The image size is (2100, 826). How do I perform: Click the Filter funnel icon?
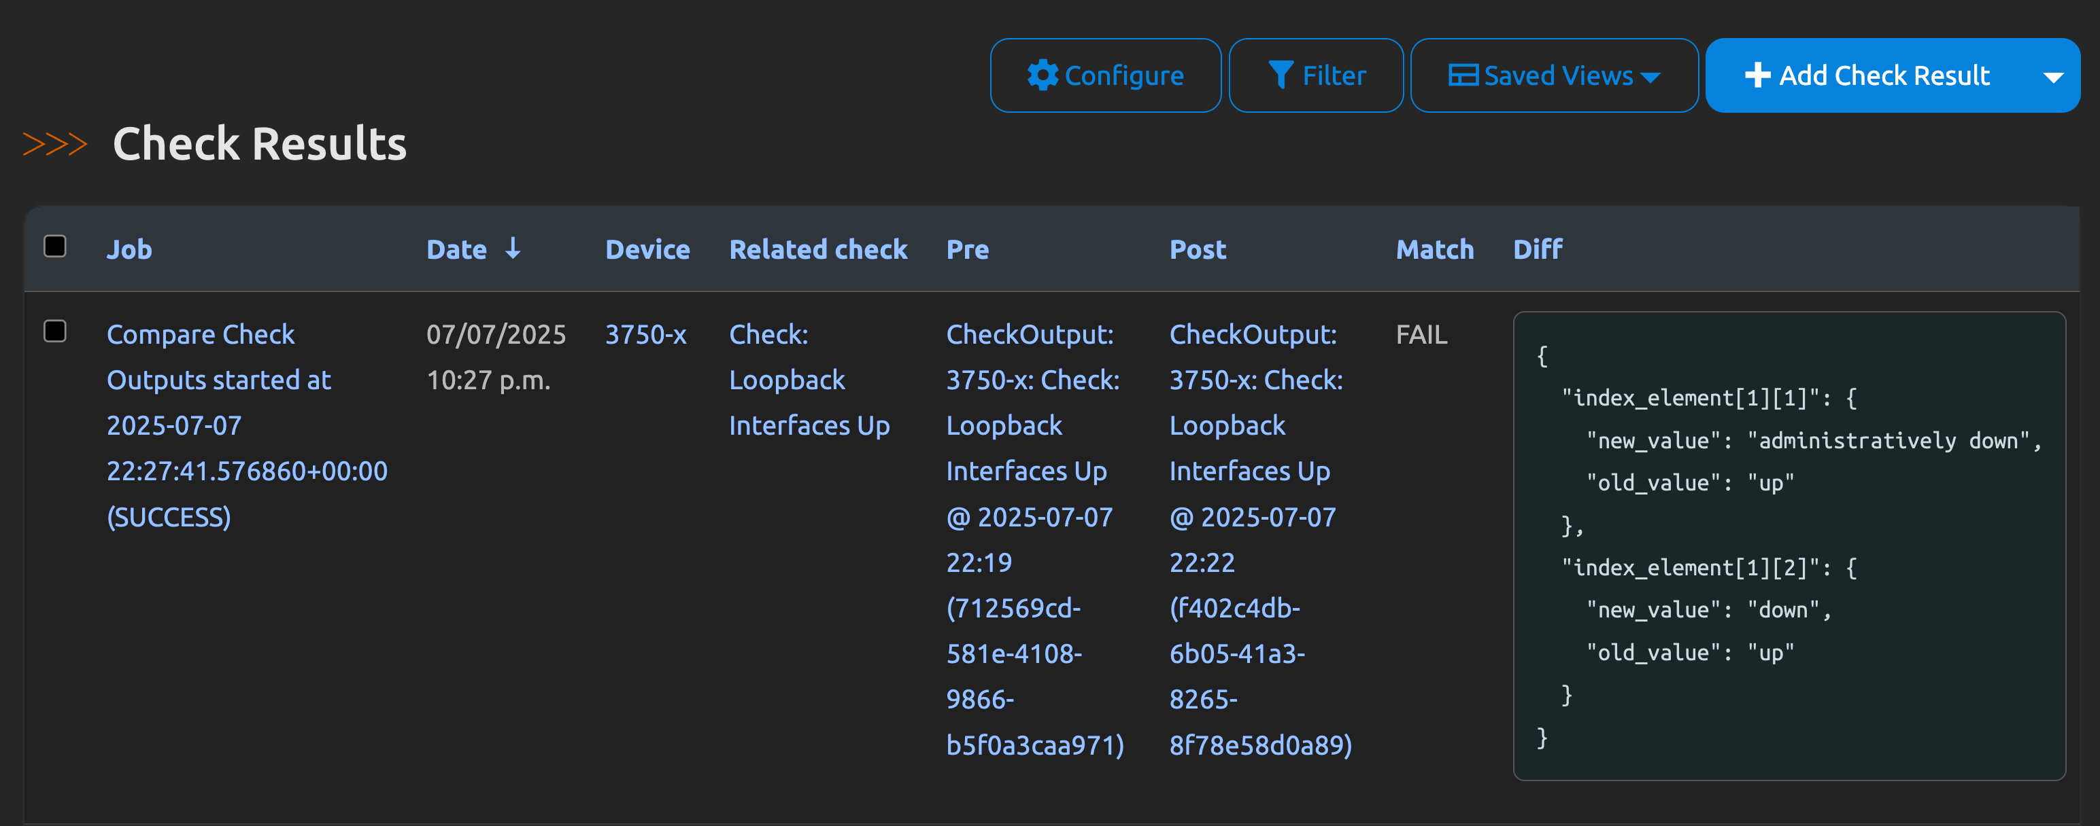(x=1280, y=75)
